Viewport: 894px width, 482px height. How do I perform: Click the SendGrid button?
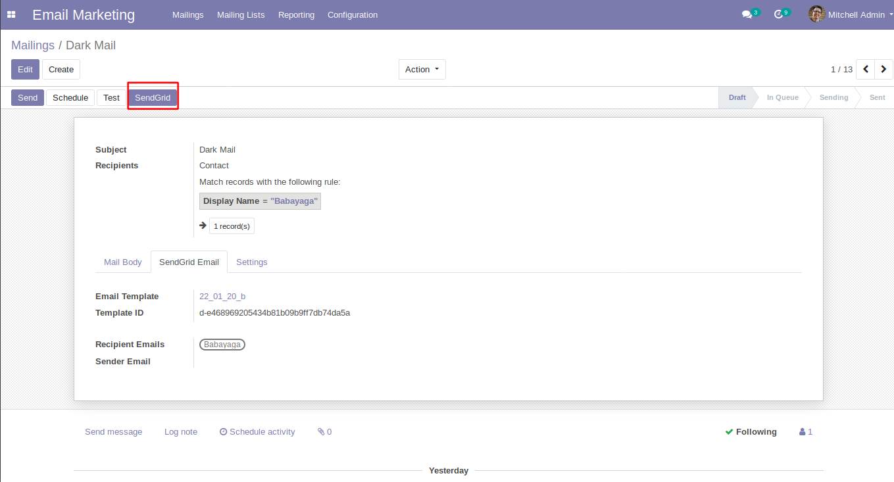coord(153,98)
